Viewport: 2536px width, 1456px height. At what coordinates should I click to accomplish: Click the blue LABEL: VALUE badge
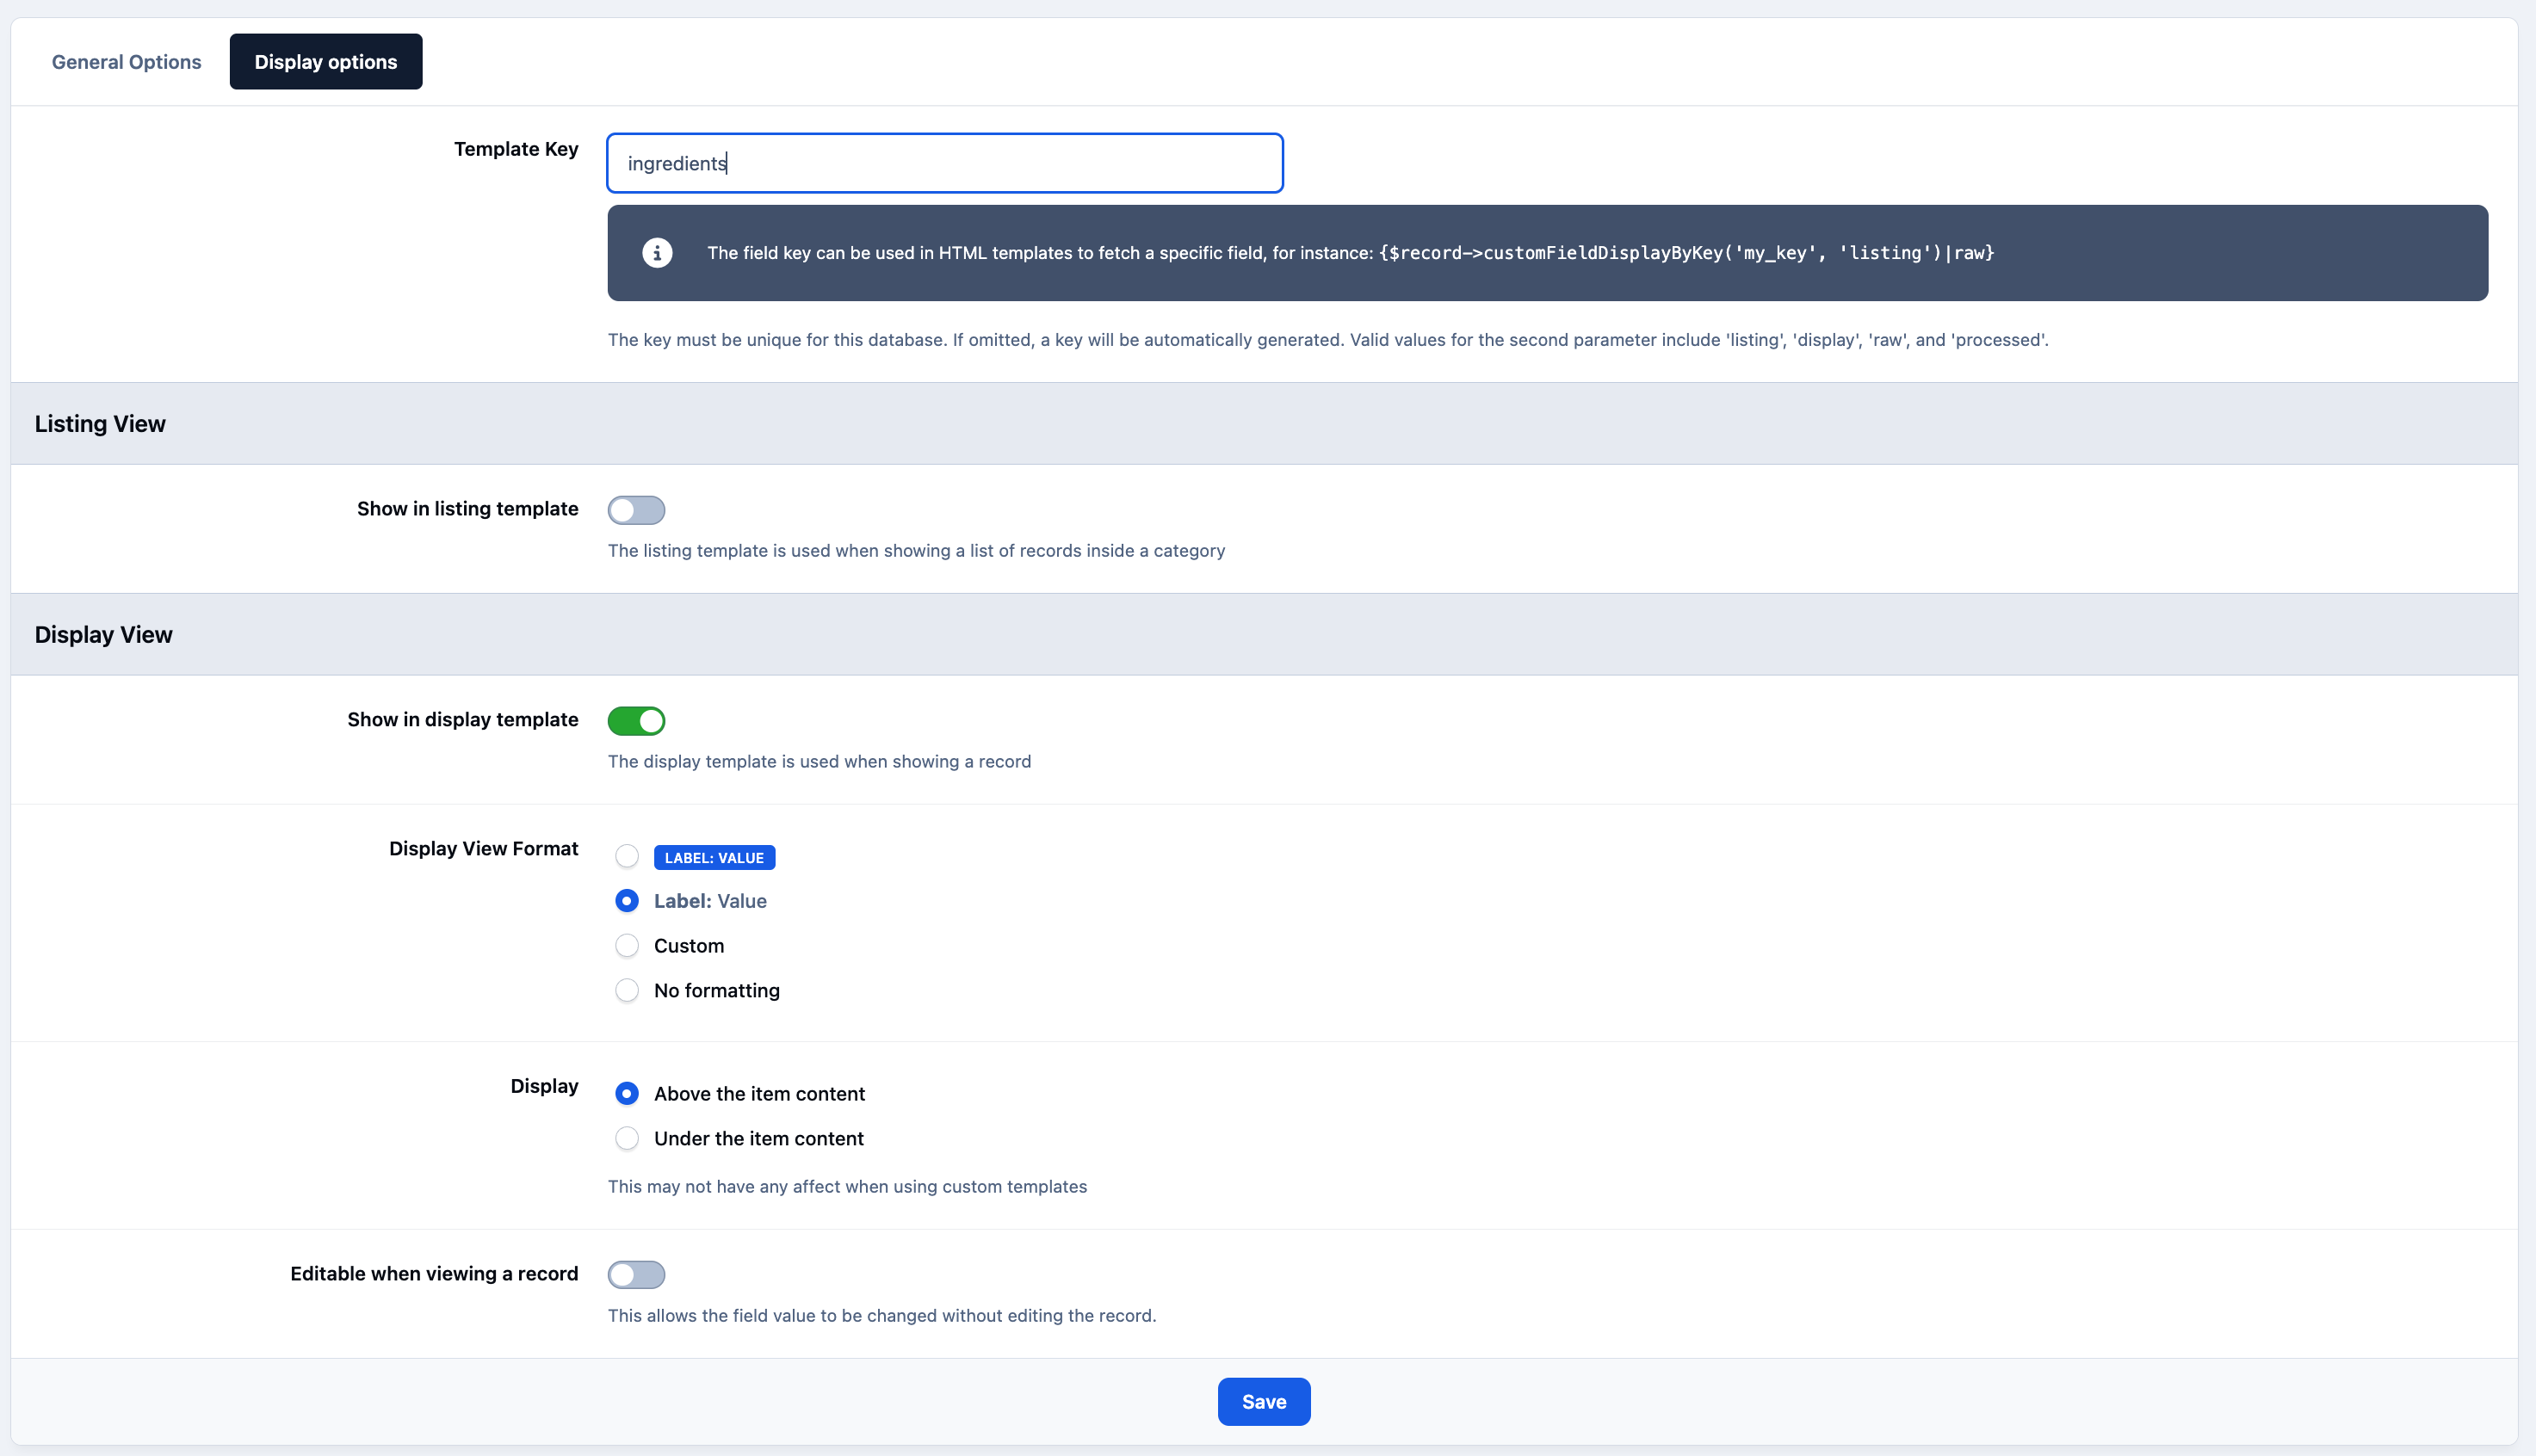tap(714, 858)
